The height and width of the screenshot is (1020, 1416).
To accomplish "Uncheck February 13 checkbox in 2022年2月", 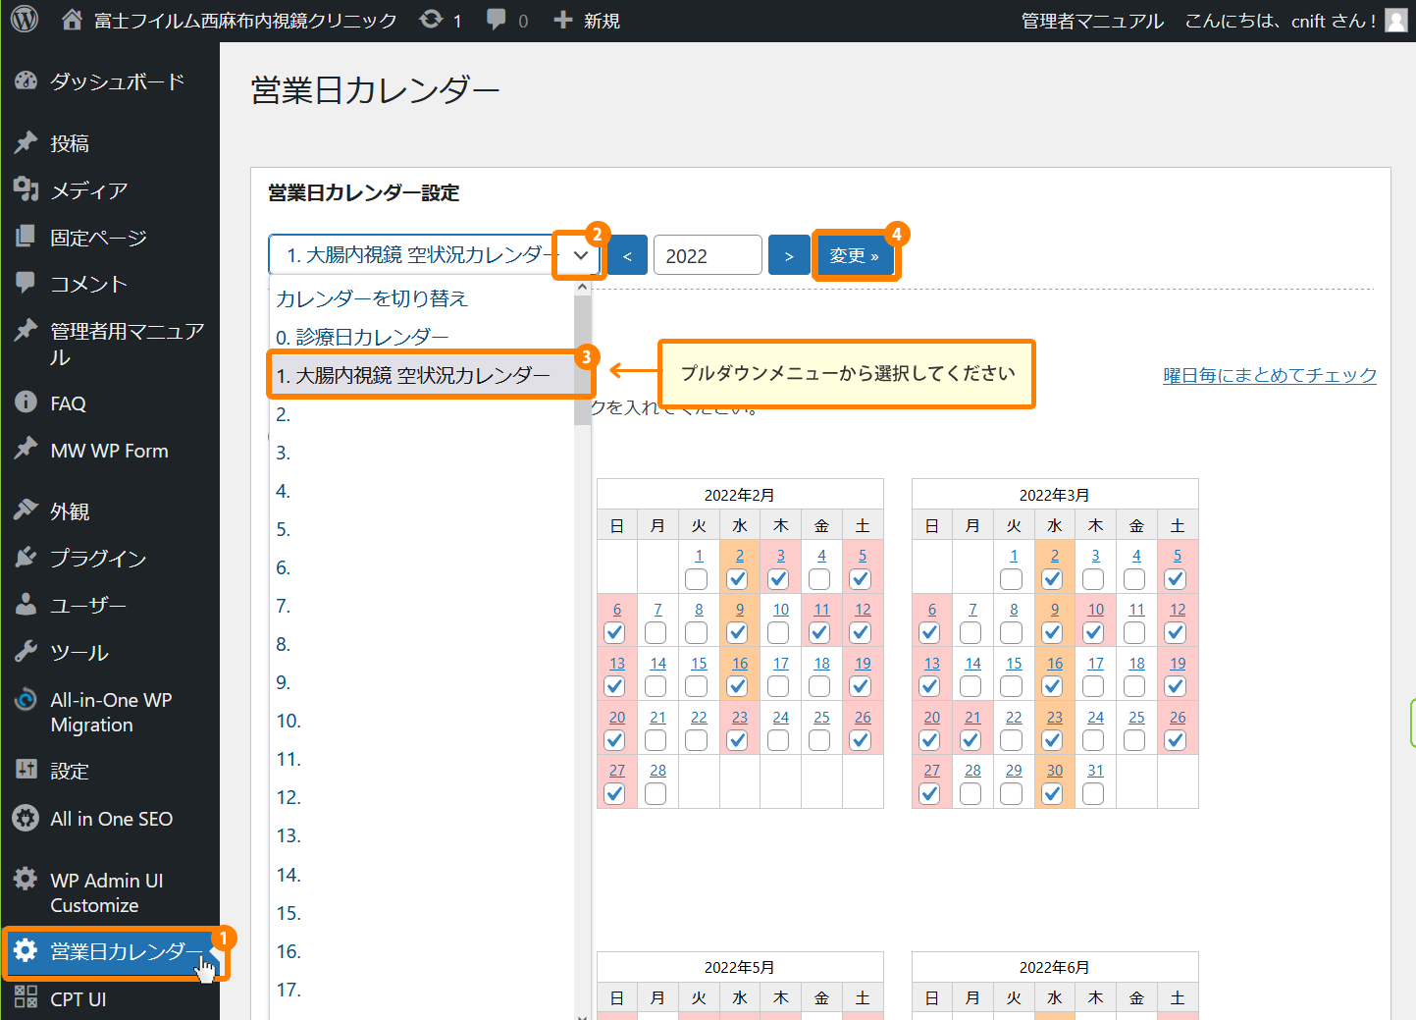I will (x=615, y=686).
